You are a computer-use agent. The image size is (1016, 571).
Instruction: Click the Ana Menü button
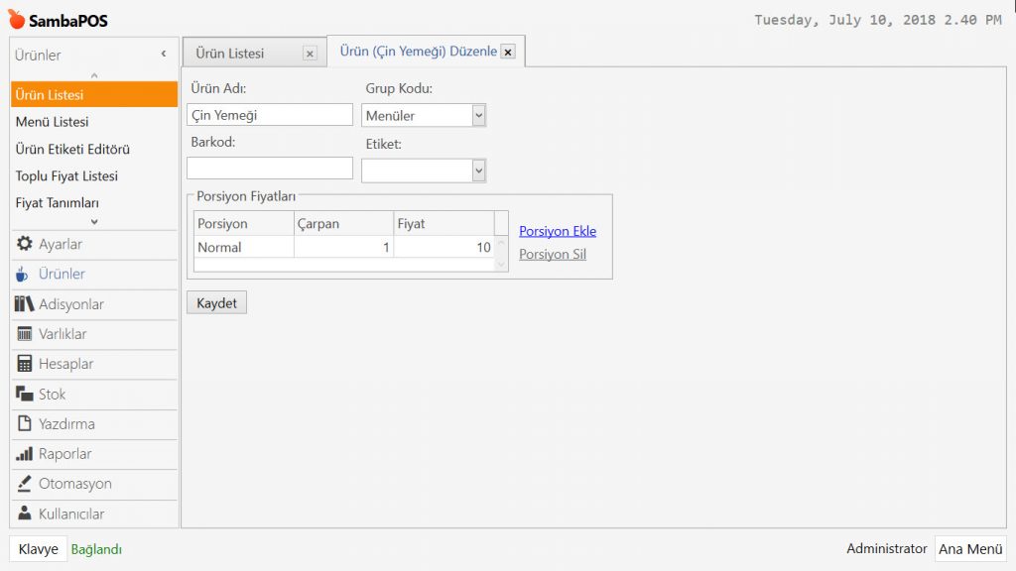tap(969, 549)
